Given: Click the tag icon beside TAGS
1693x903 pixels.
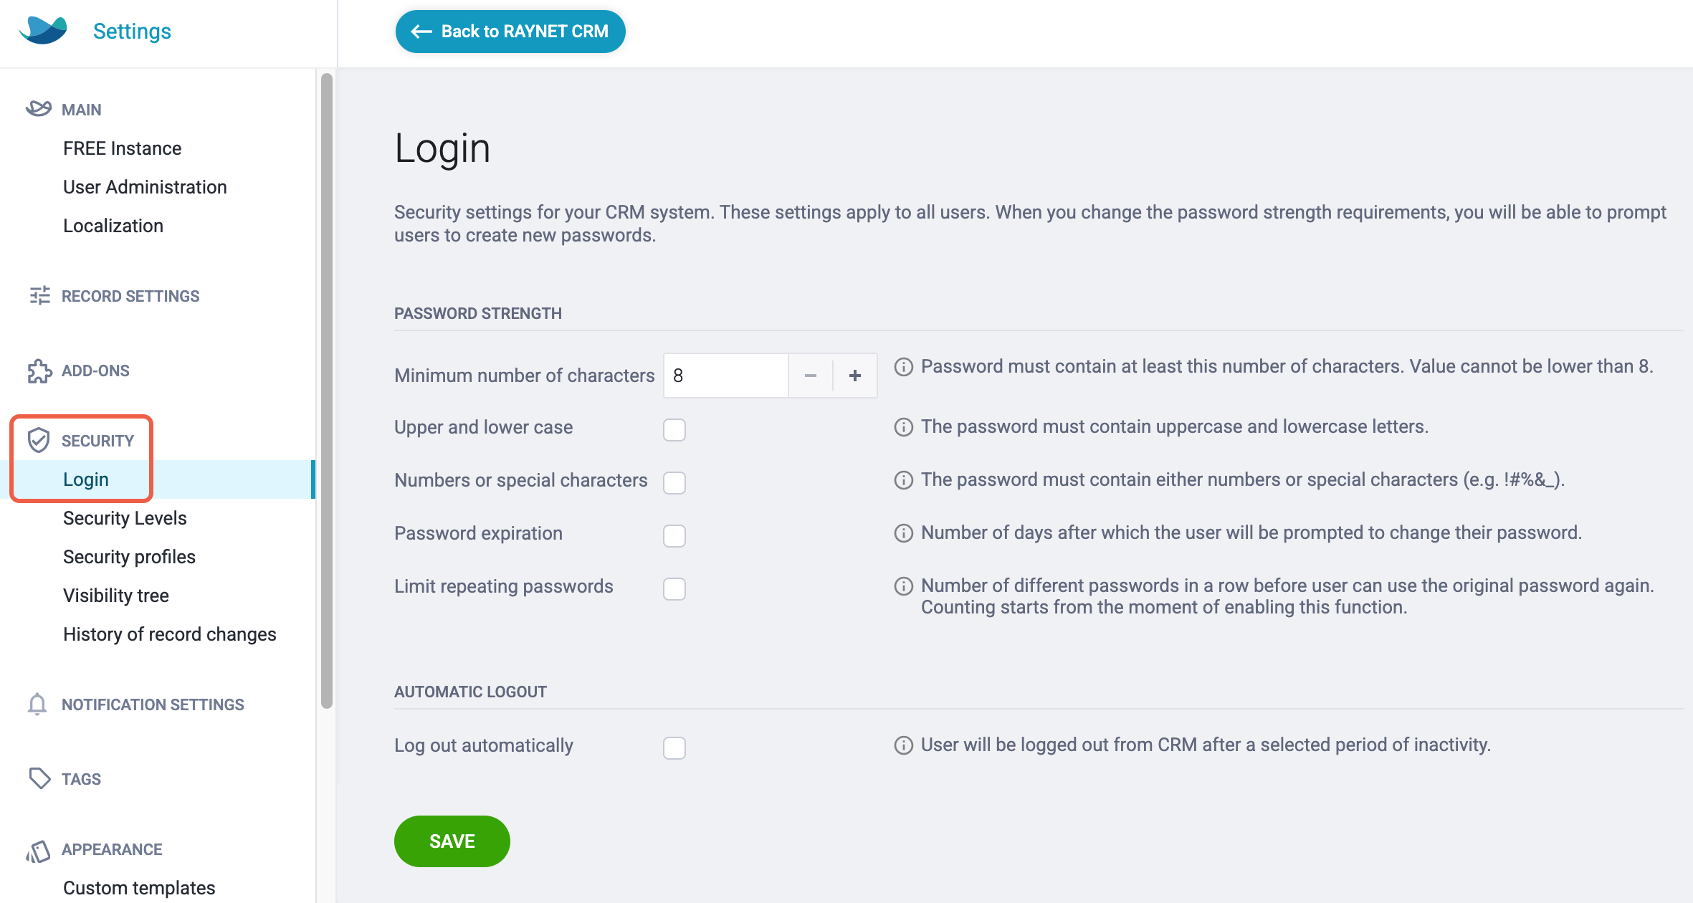Looking at the screenshot, I should pos(39,778).
